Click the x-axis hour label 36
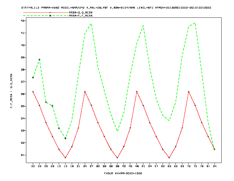Viewport: 234px width, 181px height. (x=111, y=166)
